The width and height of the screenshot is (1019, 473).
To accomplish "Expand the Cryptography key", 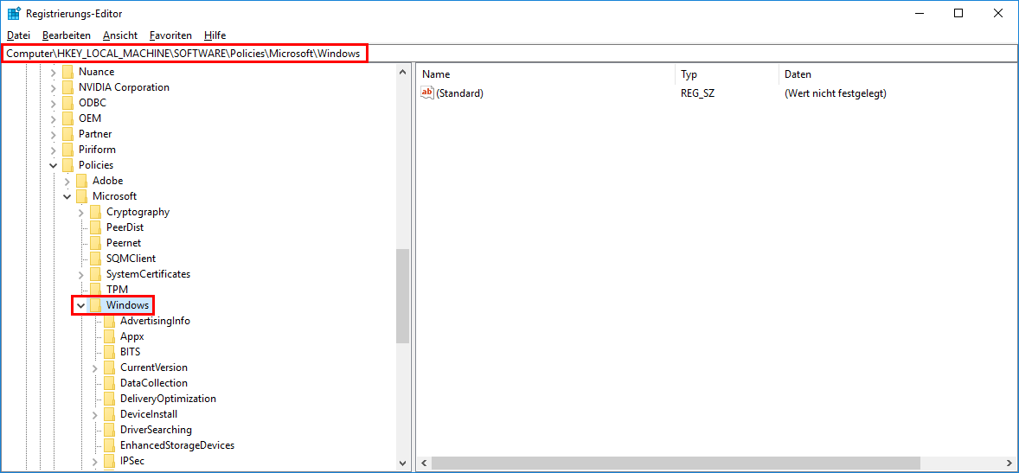I will [x=80, y=213].
